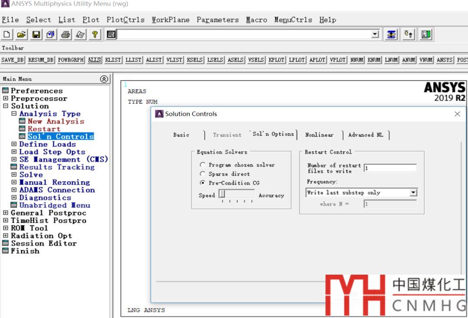The height and width of the screenshot is (318, 468).
Task: Collapse the Solution tree node
Action: click(5, 106)
